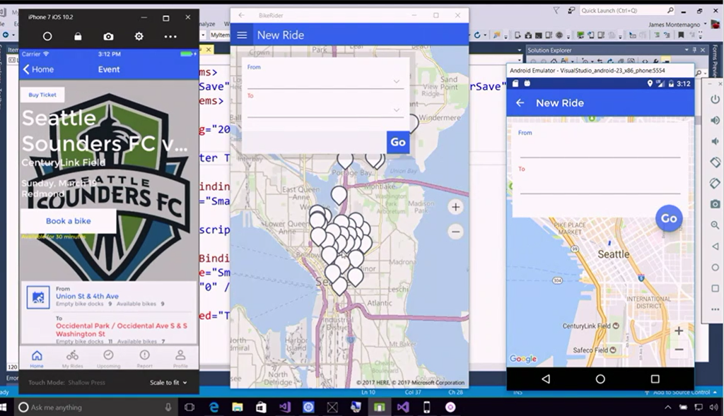Screen dimensions: 724x416
Task: Click emulator zoom magnifier icon
Action: pos(716,225)
